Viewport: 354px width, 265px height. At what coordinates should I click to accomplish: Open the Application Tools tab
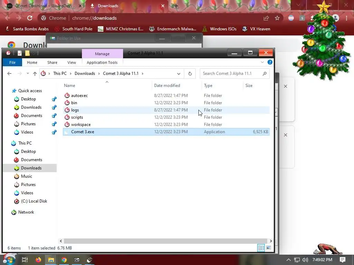(x=102, y=62)
